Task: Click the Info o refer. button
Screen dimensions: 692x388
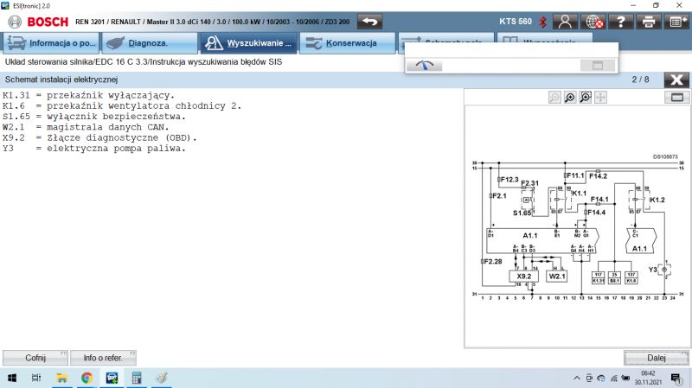Action: [103, 358]
